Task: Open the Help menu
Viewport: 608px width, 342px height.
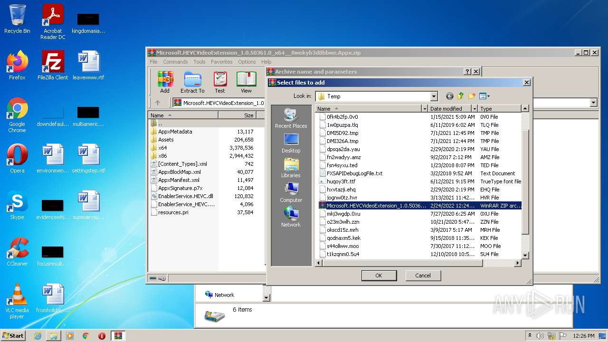Action: pyautogui.click(x=266, y=62)
